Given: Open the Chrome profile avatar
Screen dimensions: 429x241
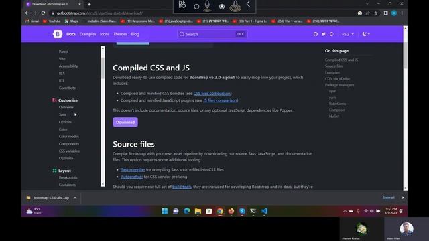Looking at the screenshot, I should tap(394, 13).
